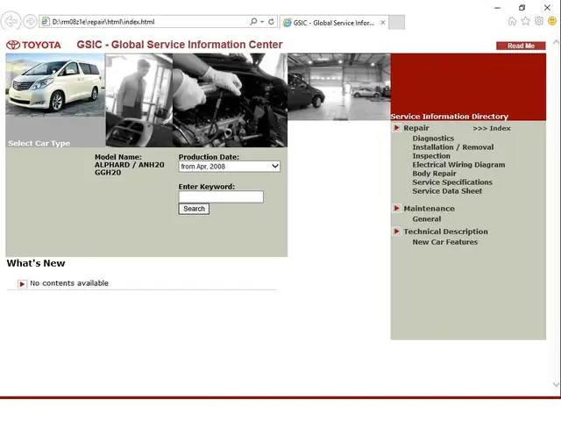Open the Repair section link
This screenshot has width=561, height=421.
[x=416, y=128]
